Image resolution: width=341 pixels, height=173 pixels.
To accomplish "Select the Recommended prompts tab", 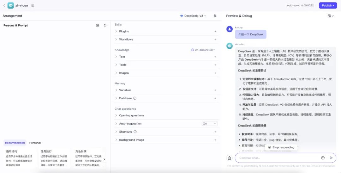I will click(15, 143).
